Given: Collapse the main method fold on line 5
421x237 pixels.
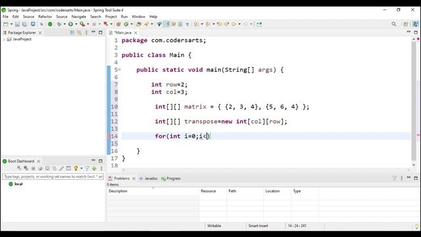Looking at the screenshot, I should (120, 70).
